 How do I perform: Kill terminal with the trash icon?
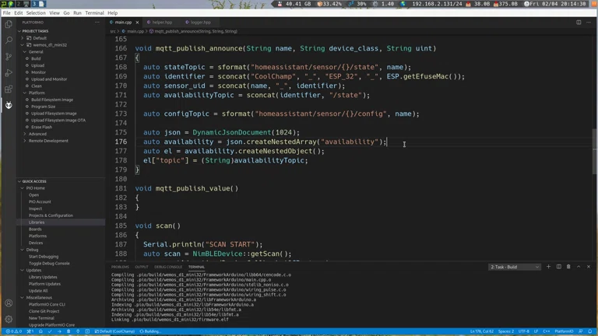coord(568,267)
